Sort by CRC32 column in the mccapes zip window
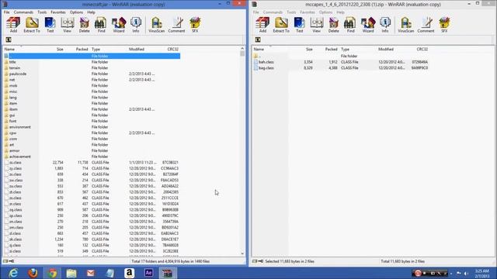 pyautogui.click(x=422, y=50)
